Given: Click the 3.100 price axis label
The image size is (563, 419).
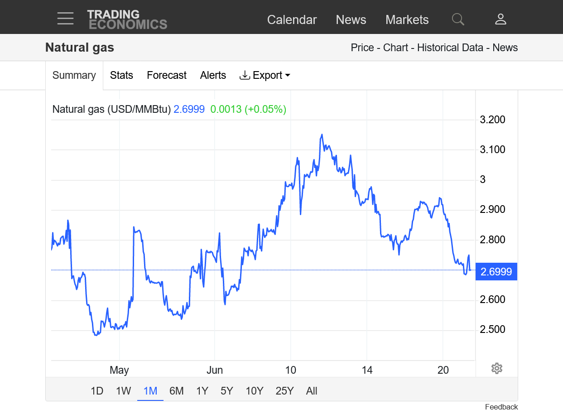Looking at the screenshot, I should [493, 149].
